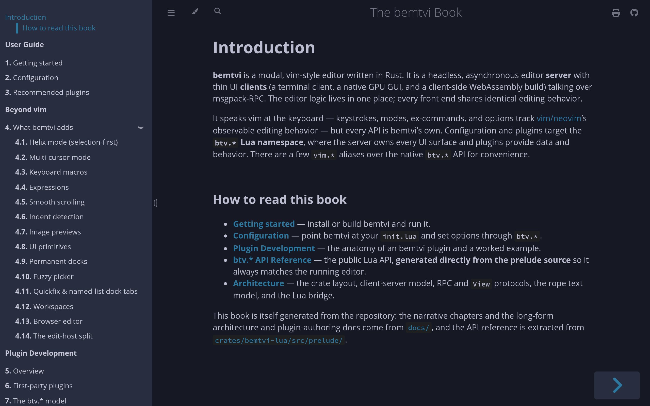Open 4.13 Browser editor
The image size is (650, 406).
(49, 321)
